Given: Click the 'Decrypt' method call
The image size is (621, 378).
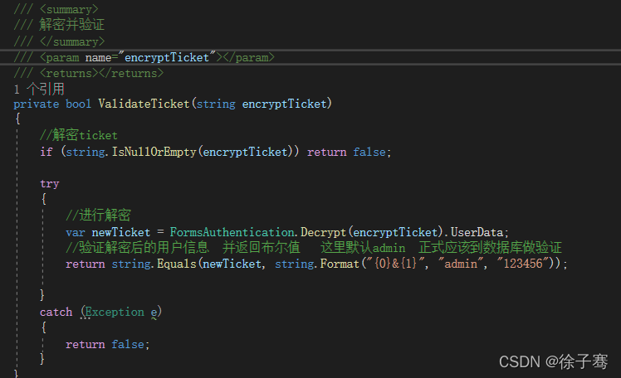Looking at the screenshot, I should point(323,232).
